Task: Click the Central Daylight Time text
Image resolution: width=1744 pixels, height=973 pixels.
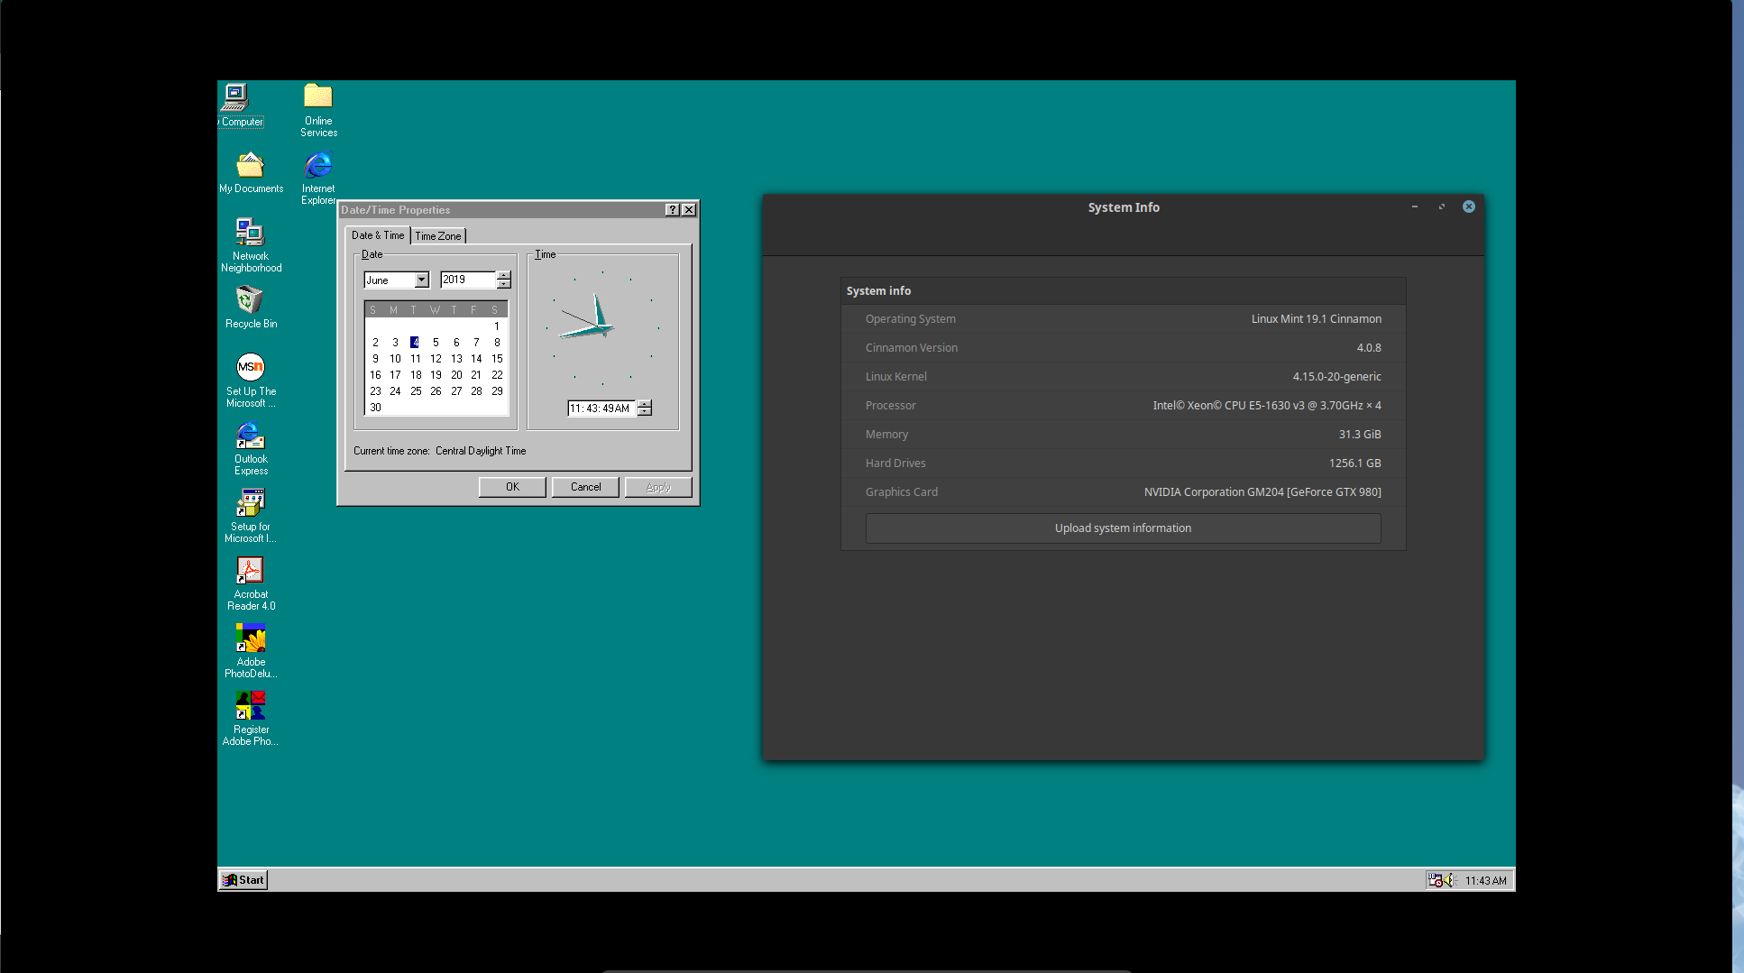Action: [481, 451]
